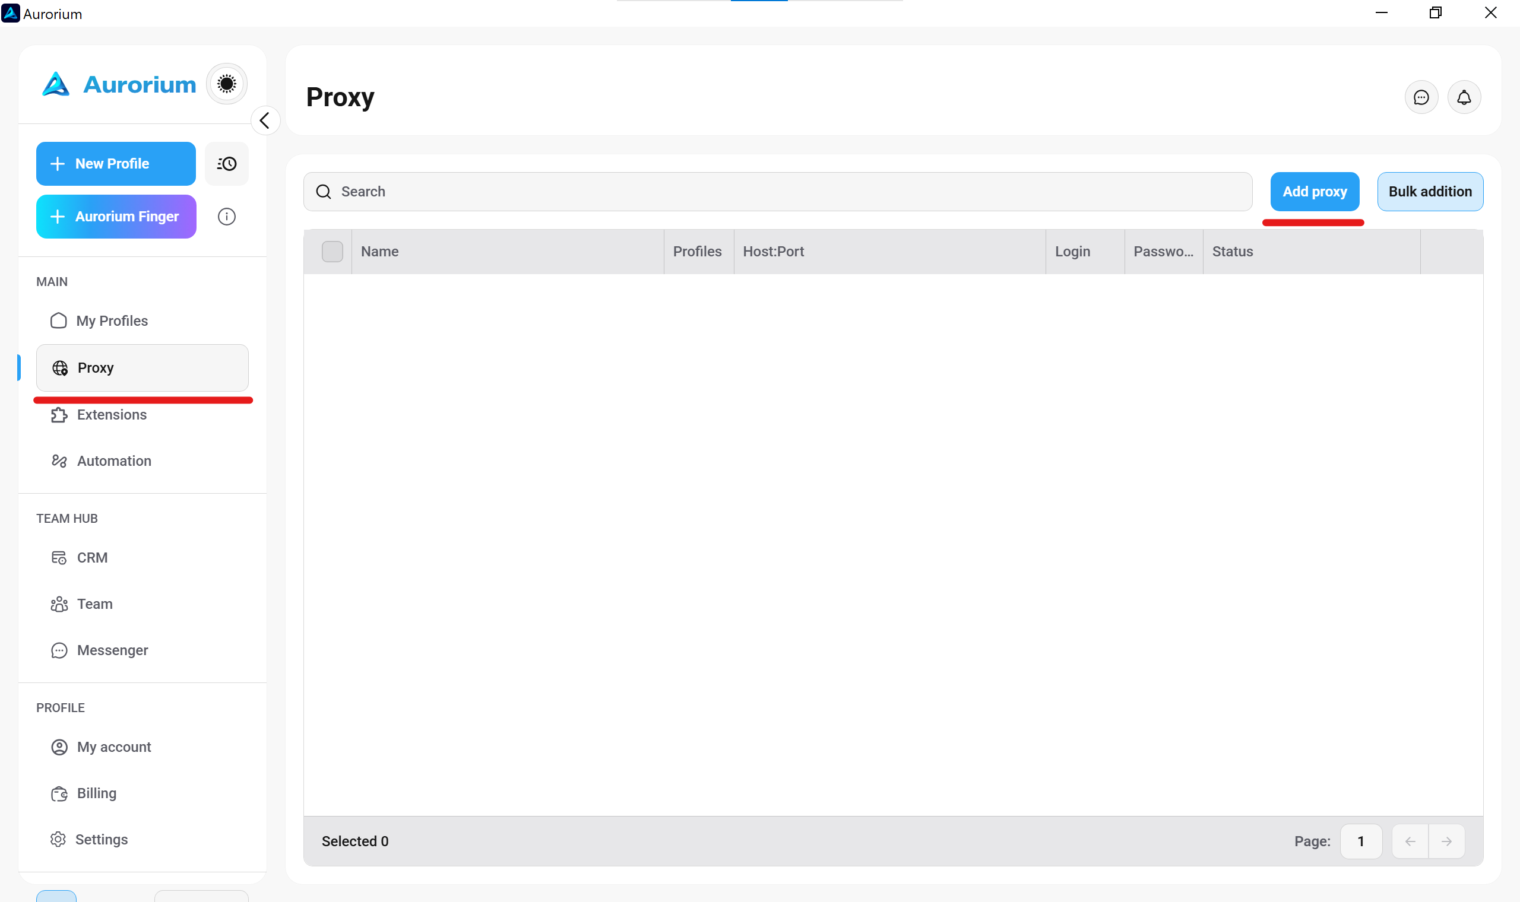Collapse the sidebar with the chevron arrow
Screen dimensions: 1520x902
click(x=265, y=120)
